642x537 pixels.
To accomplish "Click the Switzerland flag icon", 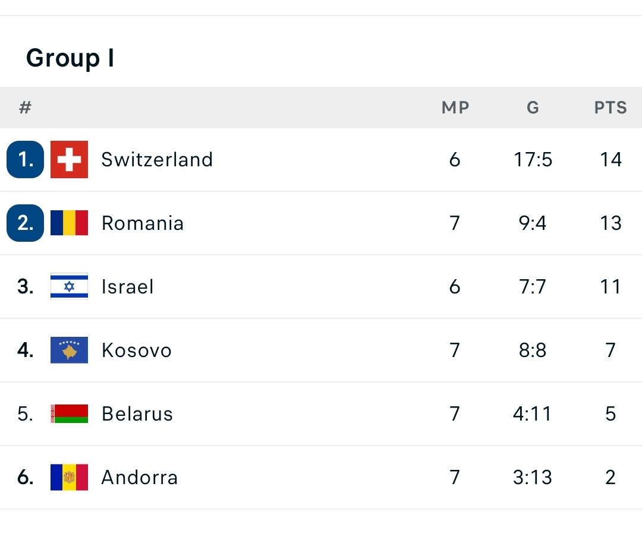I will tap(69, 159).
